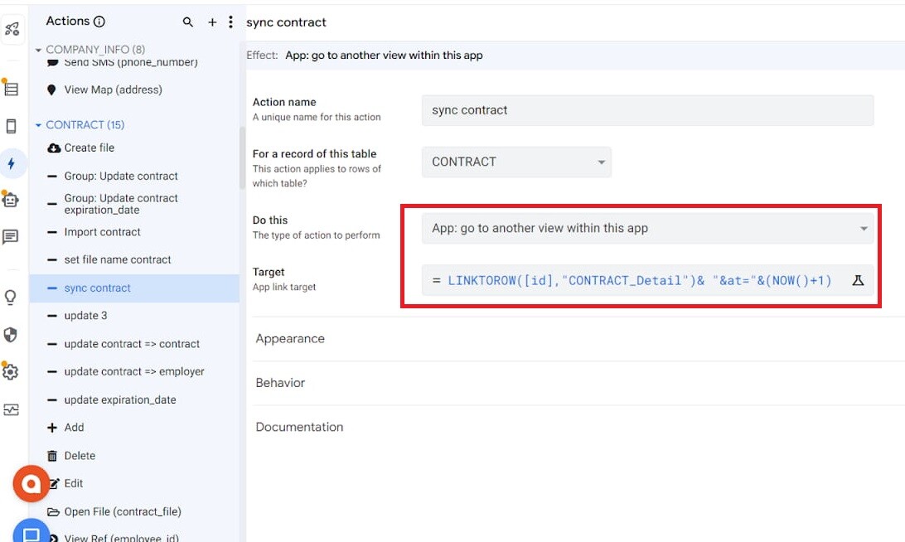
Task: Open the 'Do this' dropdown
Action: 646,227
